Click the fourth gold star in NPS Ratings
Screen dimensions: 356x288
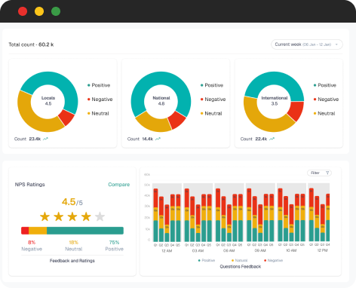click(x=86, y=216)
